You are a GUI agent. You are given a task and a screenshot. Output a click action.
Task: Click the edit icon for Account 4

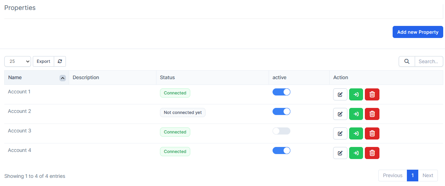point(340,153)
